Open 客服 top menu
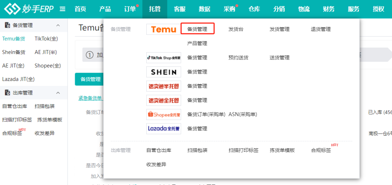The image size is (392, 185). [180, 9]
